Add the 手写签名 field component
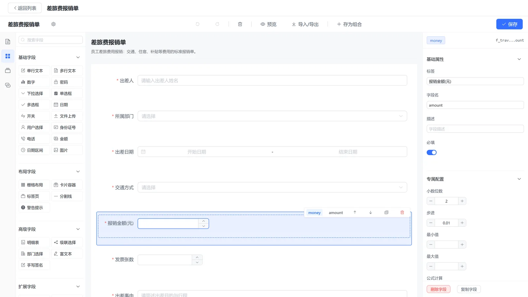 34,265
